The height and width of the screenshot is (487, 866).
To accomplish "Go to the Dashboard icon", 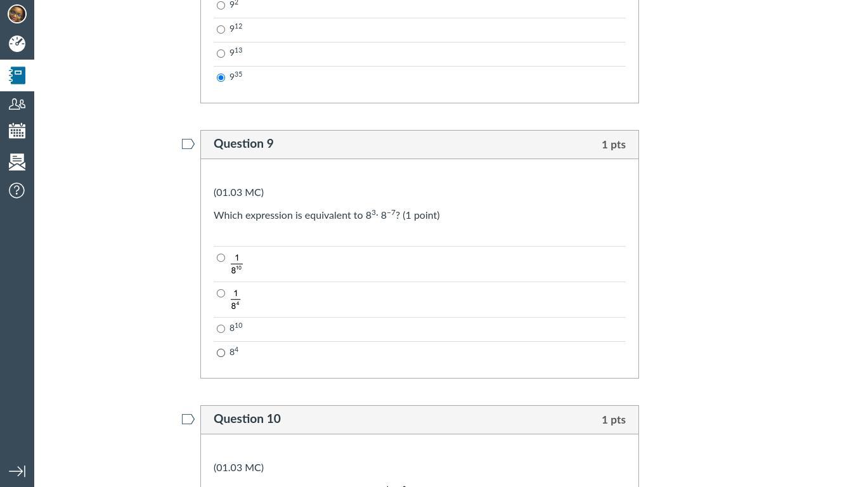I will [17, 43].
